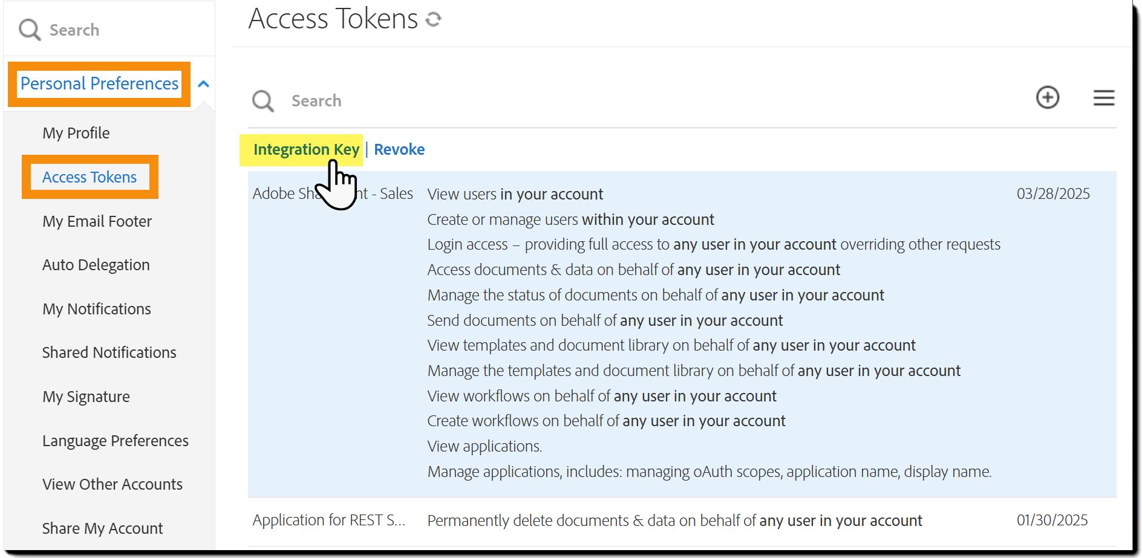Open My Profile page
This screenshot has height=558, width=1142.
[x=76, y=133]
